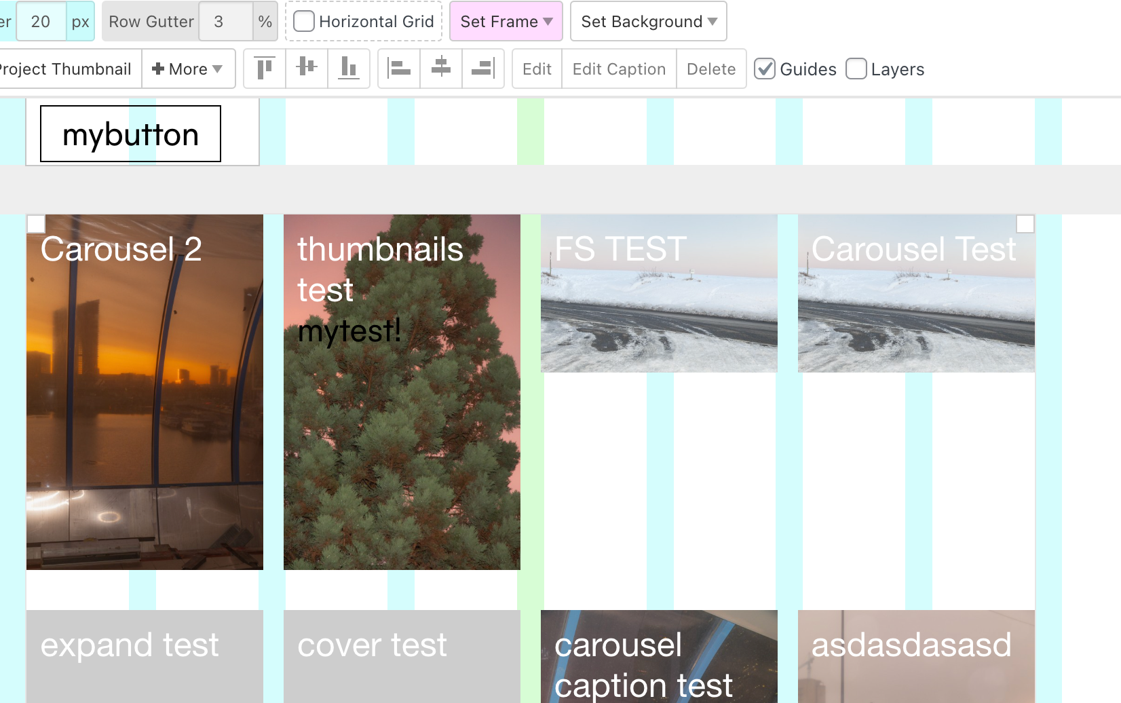Screen dimensions: 1121x703
Task: Select the align left edges icon
Action: coord(399,69)
